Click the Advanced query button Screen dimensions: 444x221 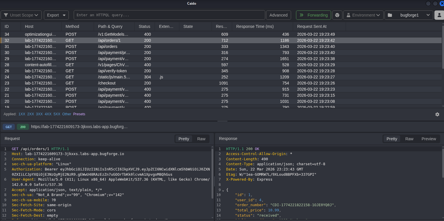pyautogui.click(x=278, y=15)
